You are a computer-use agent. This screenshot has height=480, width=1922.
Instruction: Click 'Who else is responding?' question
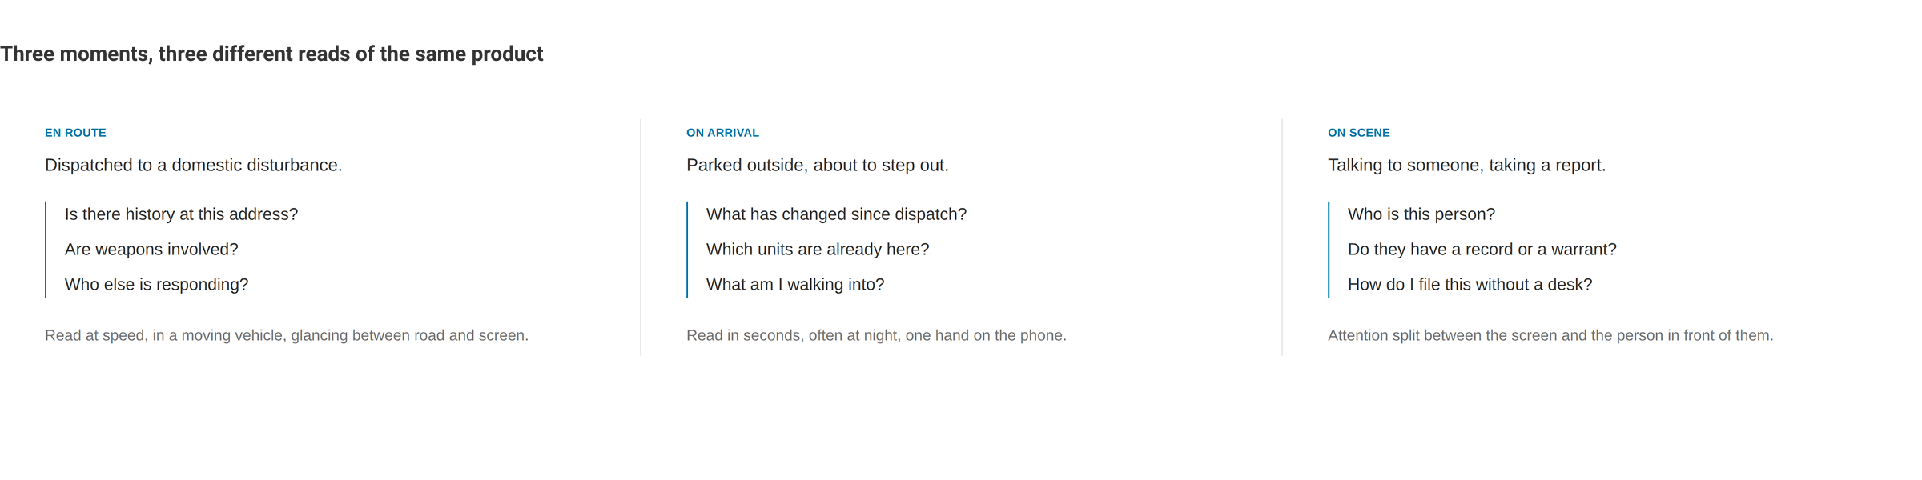pyautogui.click(x=156, y=285)
